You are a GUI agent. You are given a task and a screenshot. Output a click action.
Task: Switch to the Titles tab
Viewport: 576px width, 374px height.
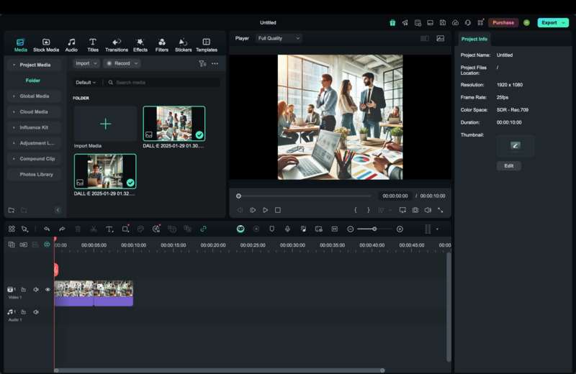[93, 45]
